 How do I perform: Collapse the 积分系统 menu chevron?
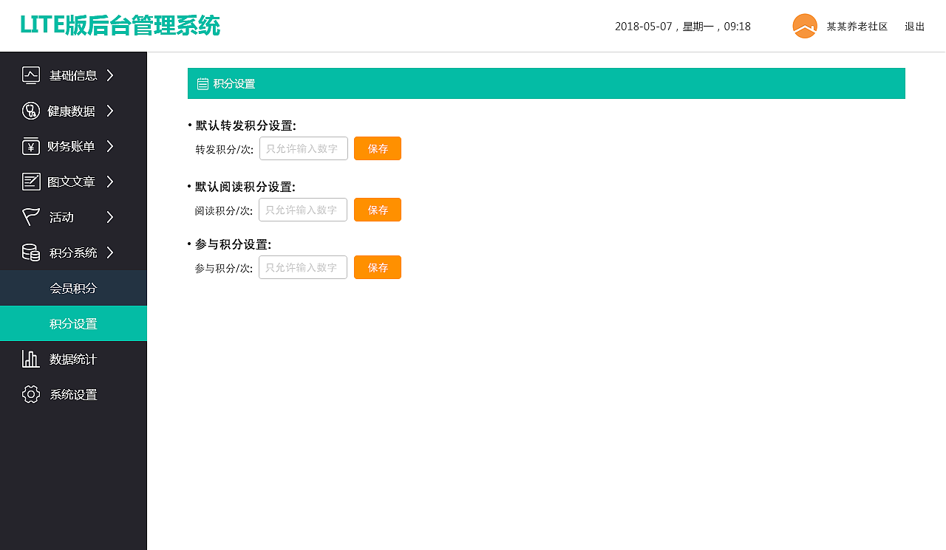point(110,252)
